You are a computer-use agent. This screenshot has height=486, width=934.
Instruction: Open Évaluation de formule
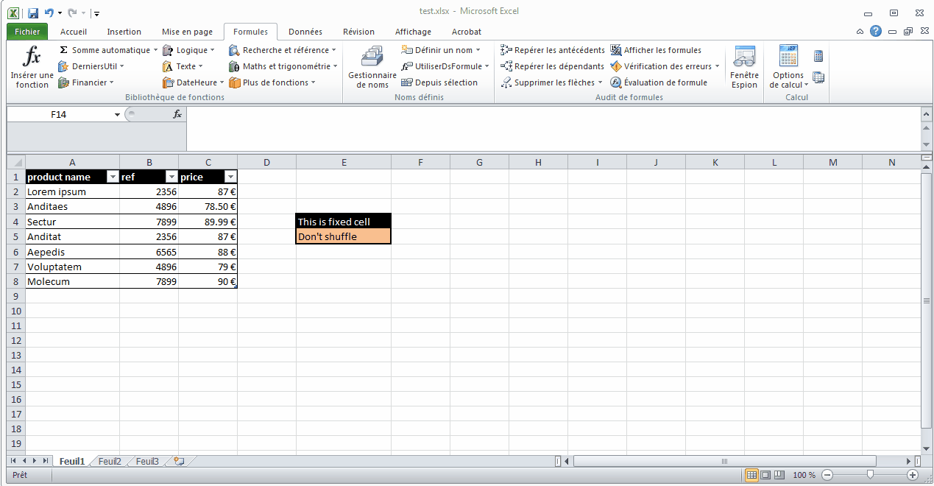click(659, 82)
